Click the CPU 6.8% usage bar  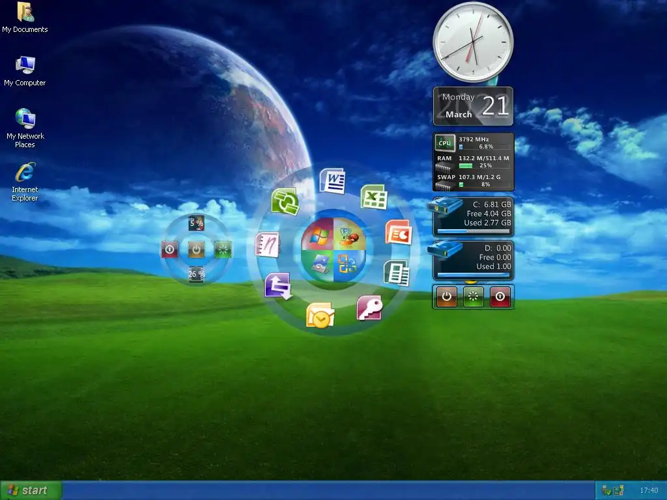(484, 146)
